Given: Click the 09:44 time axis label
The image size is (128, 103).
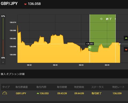Looking at the screenshot, I should pyautogui.click(x=107, y=65).
